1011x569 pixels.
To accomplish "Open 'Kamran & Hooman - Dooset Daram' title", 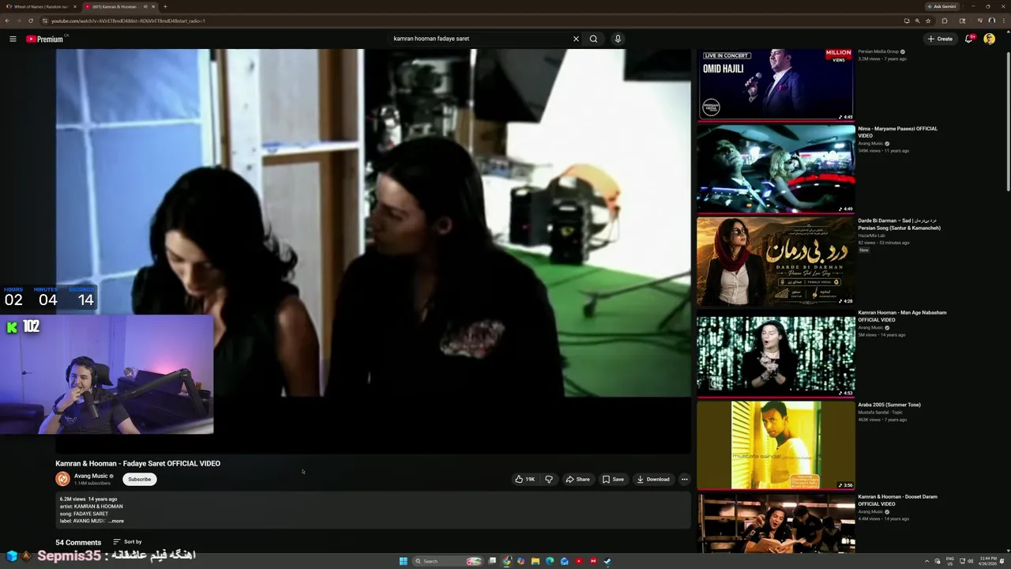I will (898, 500).
